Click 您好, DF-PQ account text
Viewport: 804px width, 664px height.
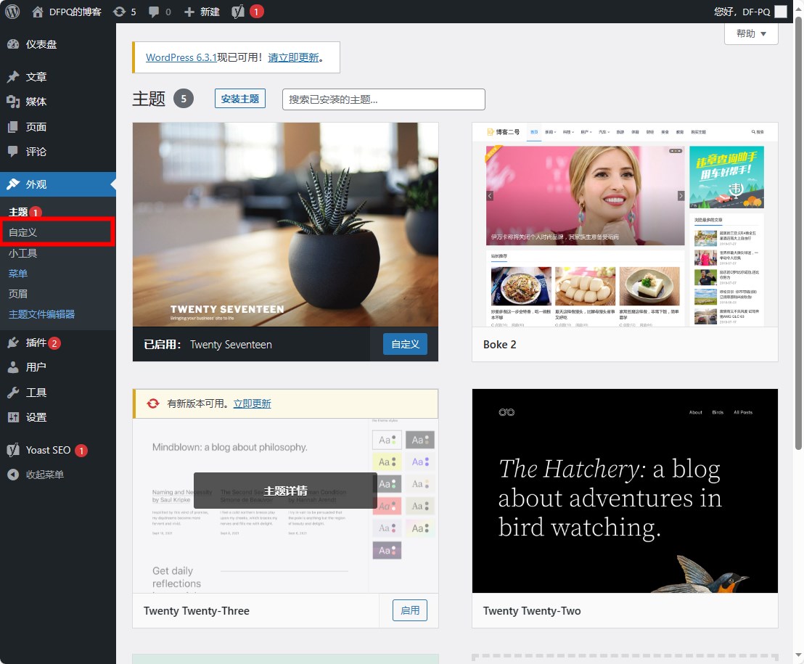coord(742,12)
